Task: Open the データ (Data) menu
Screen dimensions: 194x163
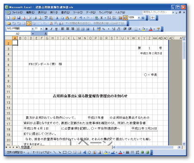Action: tap(91, 12)
